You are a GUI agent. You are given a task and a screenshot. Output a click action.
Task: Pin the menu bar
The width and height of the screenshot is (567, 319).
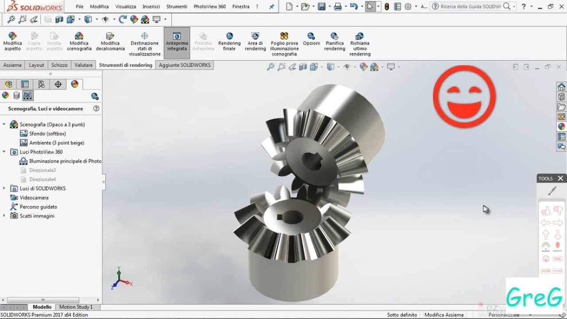click(272, 7)
